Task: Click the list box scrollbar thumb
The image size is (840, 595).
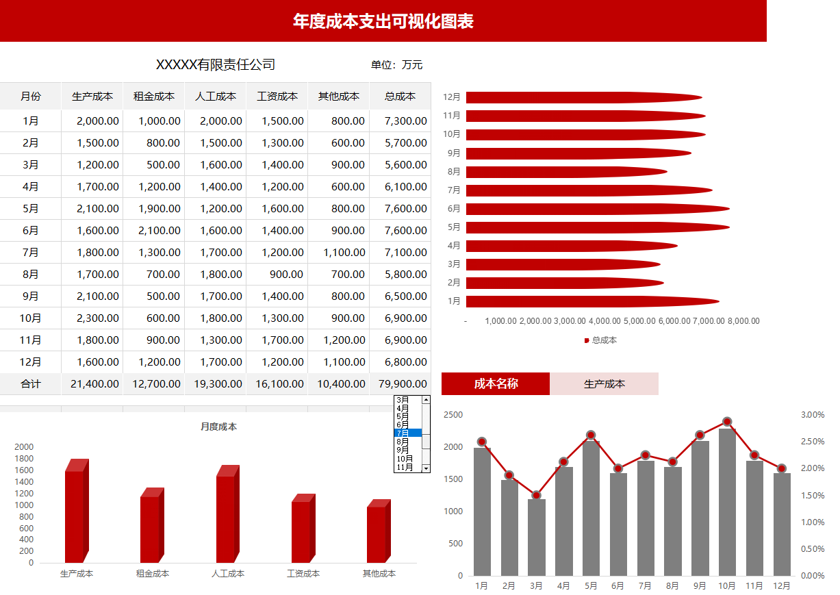Action: pyautogui.click(x=426, y=441)
